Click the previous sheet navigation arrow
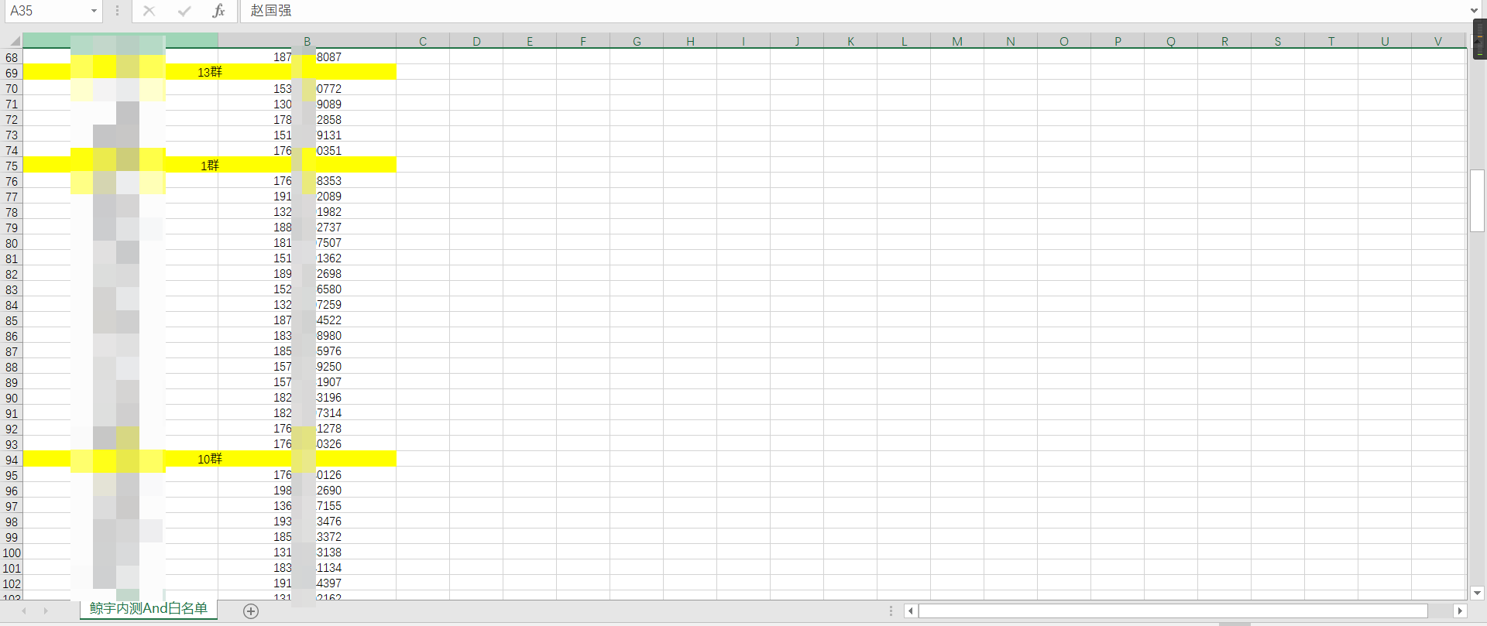The image size is (1487, 626). coord(24,611)
